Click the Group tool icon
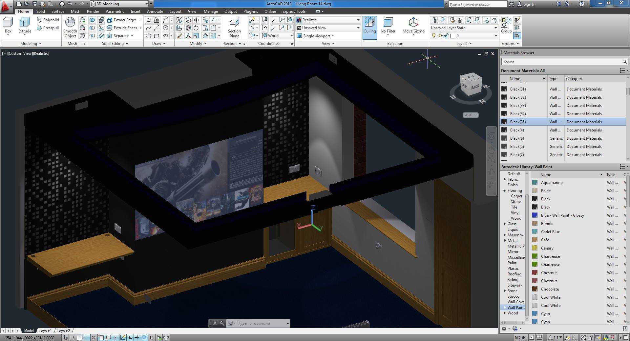Viewport: 630px width, 341px height. 506,26
